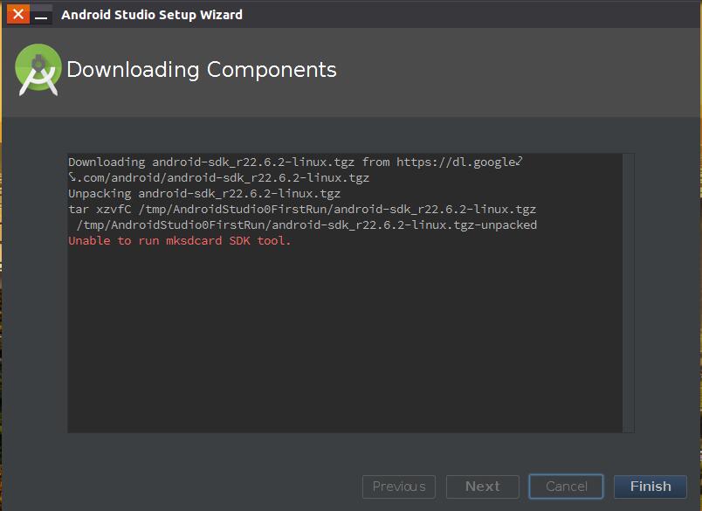702x511 pixels.
Task: Click the soft-wrap arrow starting the second log line
Action: [73, 177]
